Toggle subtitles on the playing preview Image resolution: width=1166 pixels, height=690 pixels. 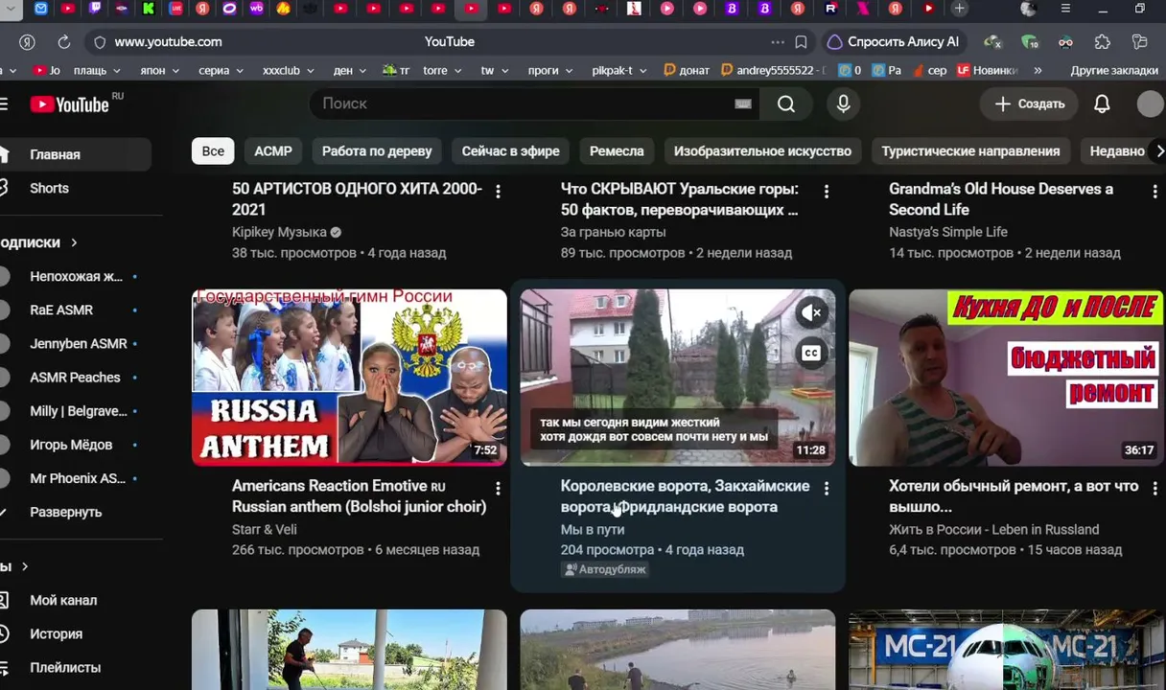pyautogui.click(x=811, y=354)
